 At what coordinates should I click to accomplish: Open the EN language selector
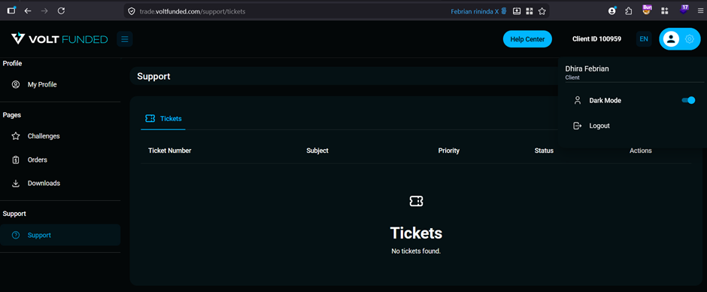click(x=644, y=39)
